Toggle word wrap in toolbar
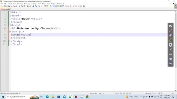 click(x=50, y=6)
